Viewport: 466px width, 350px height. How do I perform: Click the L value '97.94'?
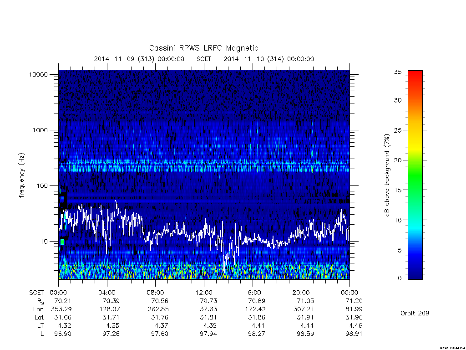coord(208,334)
